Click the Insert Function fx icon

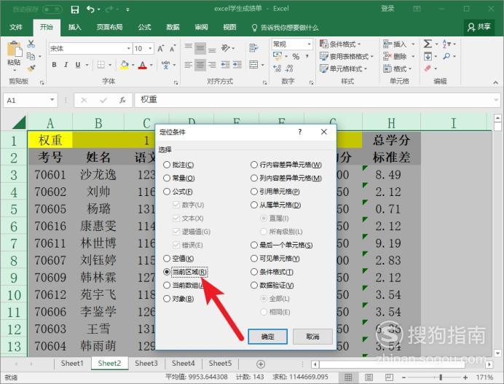point(122,100)
